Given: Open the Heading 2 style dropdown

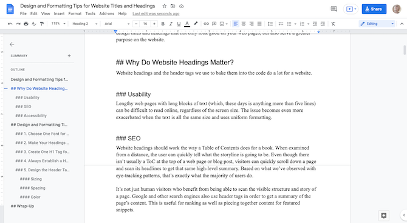Looking at the screenshot, I should coord(84,24).
